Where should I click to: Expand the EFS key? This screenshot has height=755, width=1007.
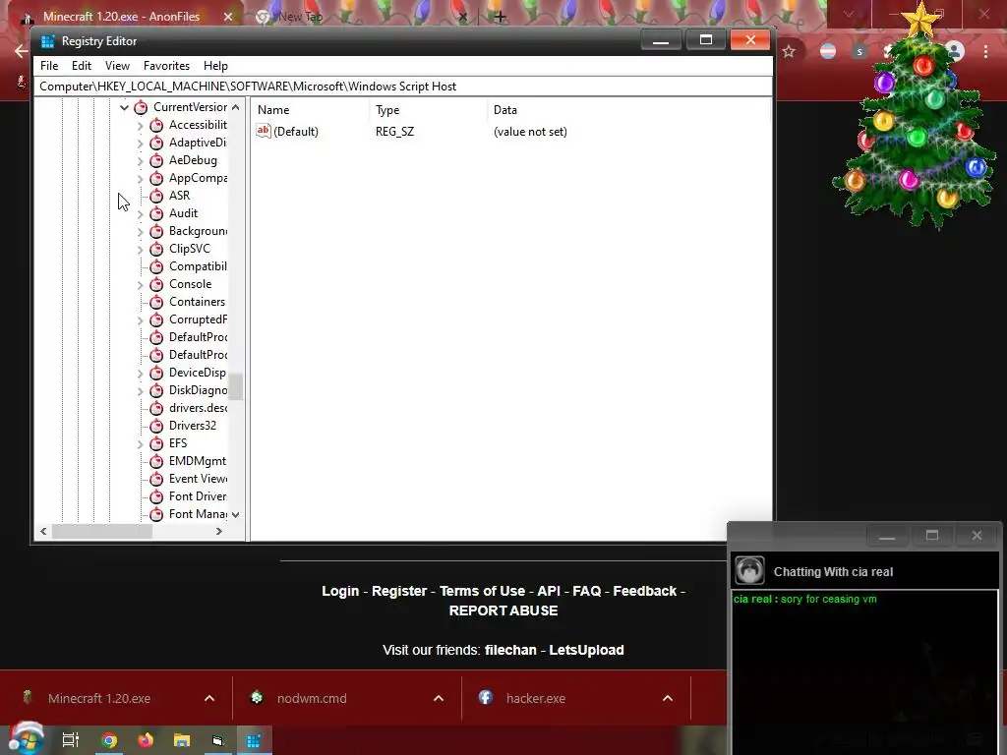tap(141, 443)
